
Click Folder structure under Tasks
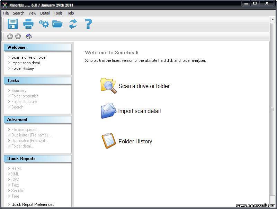point(24,102)
